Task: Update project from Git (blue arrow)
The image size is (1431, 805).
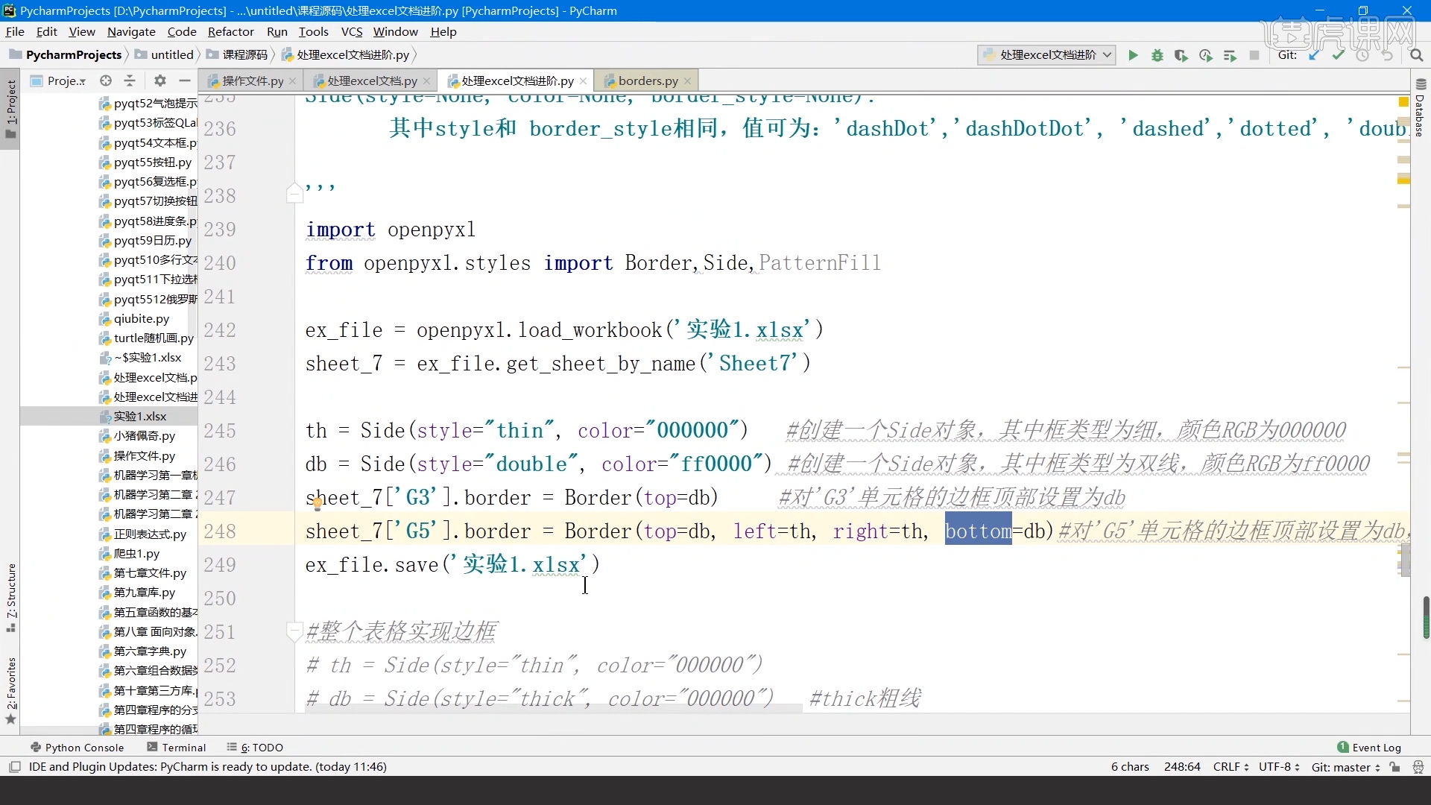Action: [x=1315, y=55]
